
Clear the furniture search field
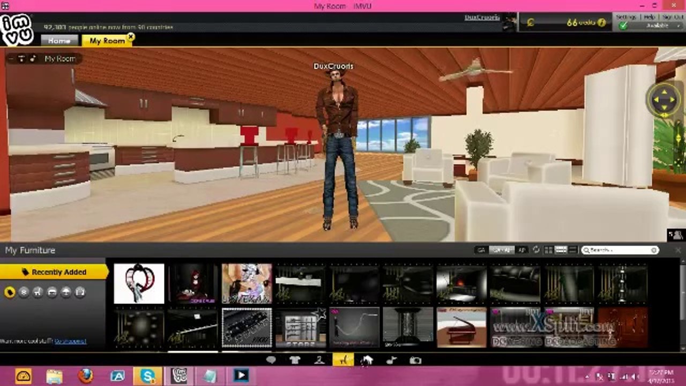pos(654,250)
